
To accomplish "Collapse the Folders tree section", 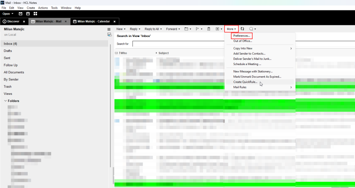I will click(x=6, y=101).
